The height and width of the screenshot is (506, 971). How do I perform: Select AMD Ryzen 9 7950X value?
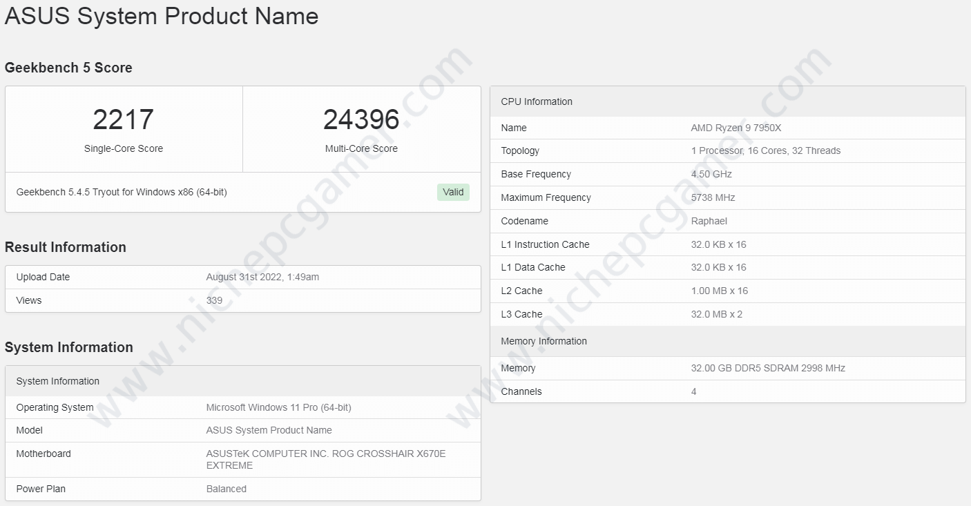pos(736,128)
